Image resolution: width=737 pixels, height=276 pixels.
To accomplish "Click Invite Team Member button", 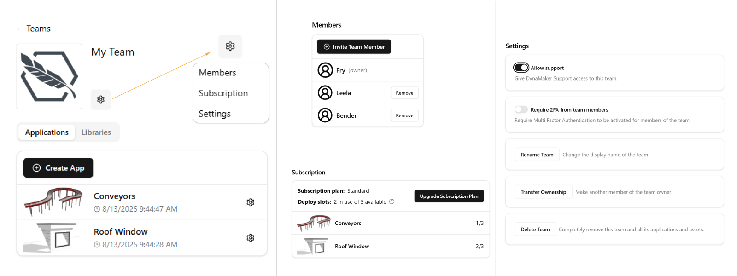I will coord(354,46).
